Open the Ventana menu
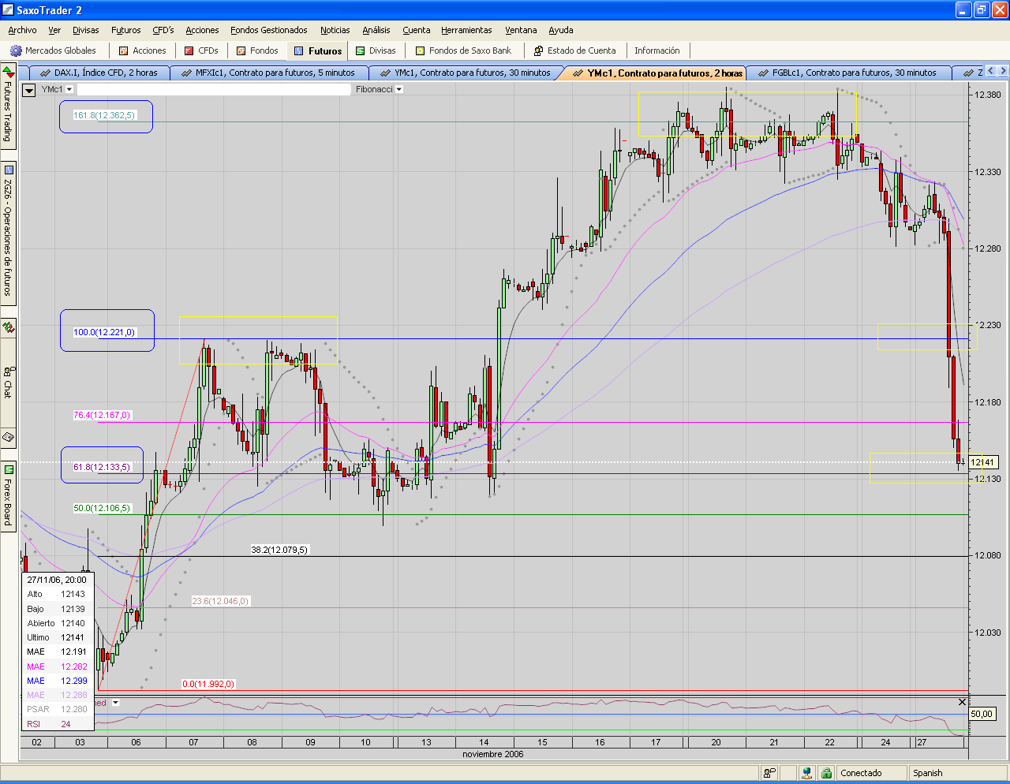Screen dimensions: 1010x784 point(521,30)
